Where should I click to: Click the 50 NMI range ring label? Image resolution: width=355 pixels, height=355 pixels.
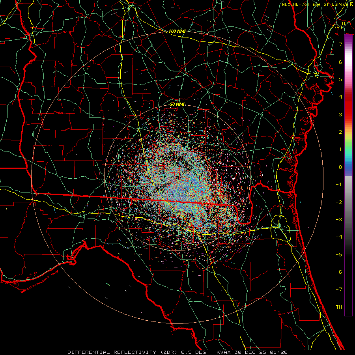tap(177, 104)
